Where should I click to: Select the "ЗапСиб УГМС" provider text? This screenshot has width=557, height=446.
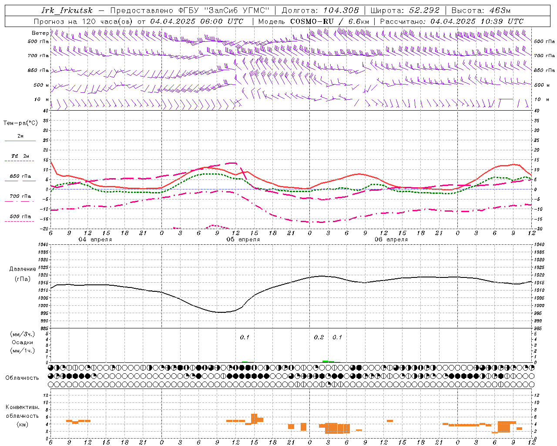click(237, 10)
